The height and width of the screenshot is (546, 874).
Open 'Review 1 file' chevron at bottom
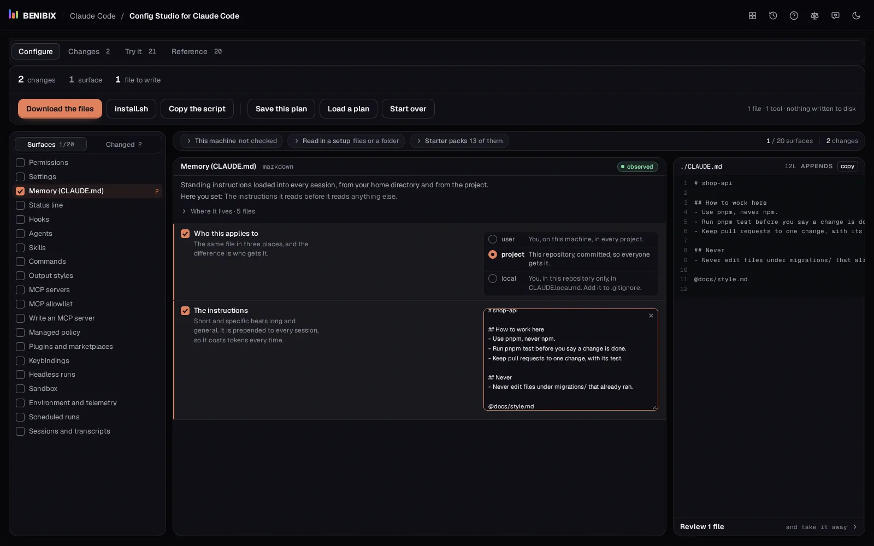click(x=855, y=527)
